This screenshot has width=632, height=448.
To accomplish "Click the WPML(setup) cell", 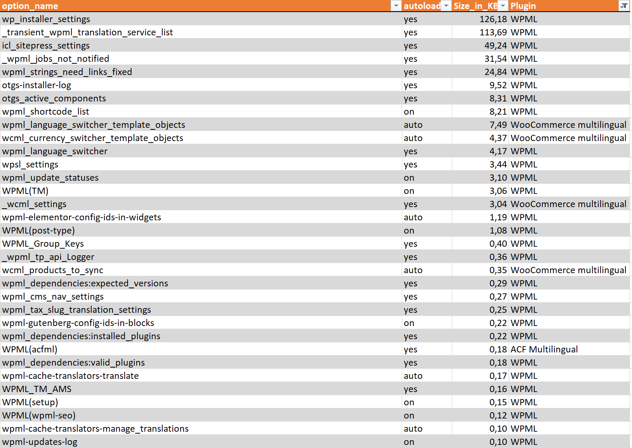I will tap(201, 402).
